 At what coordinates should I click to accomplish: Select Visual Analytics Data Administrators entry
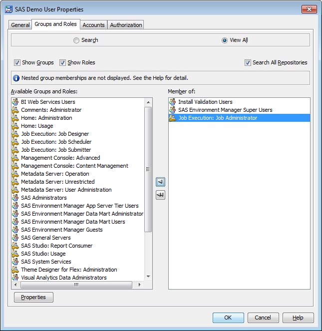coord(64,278)
